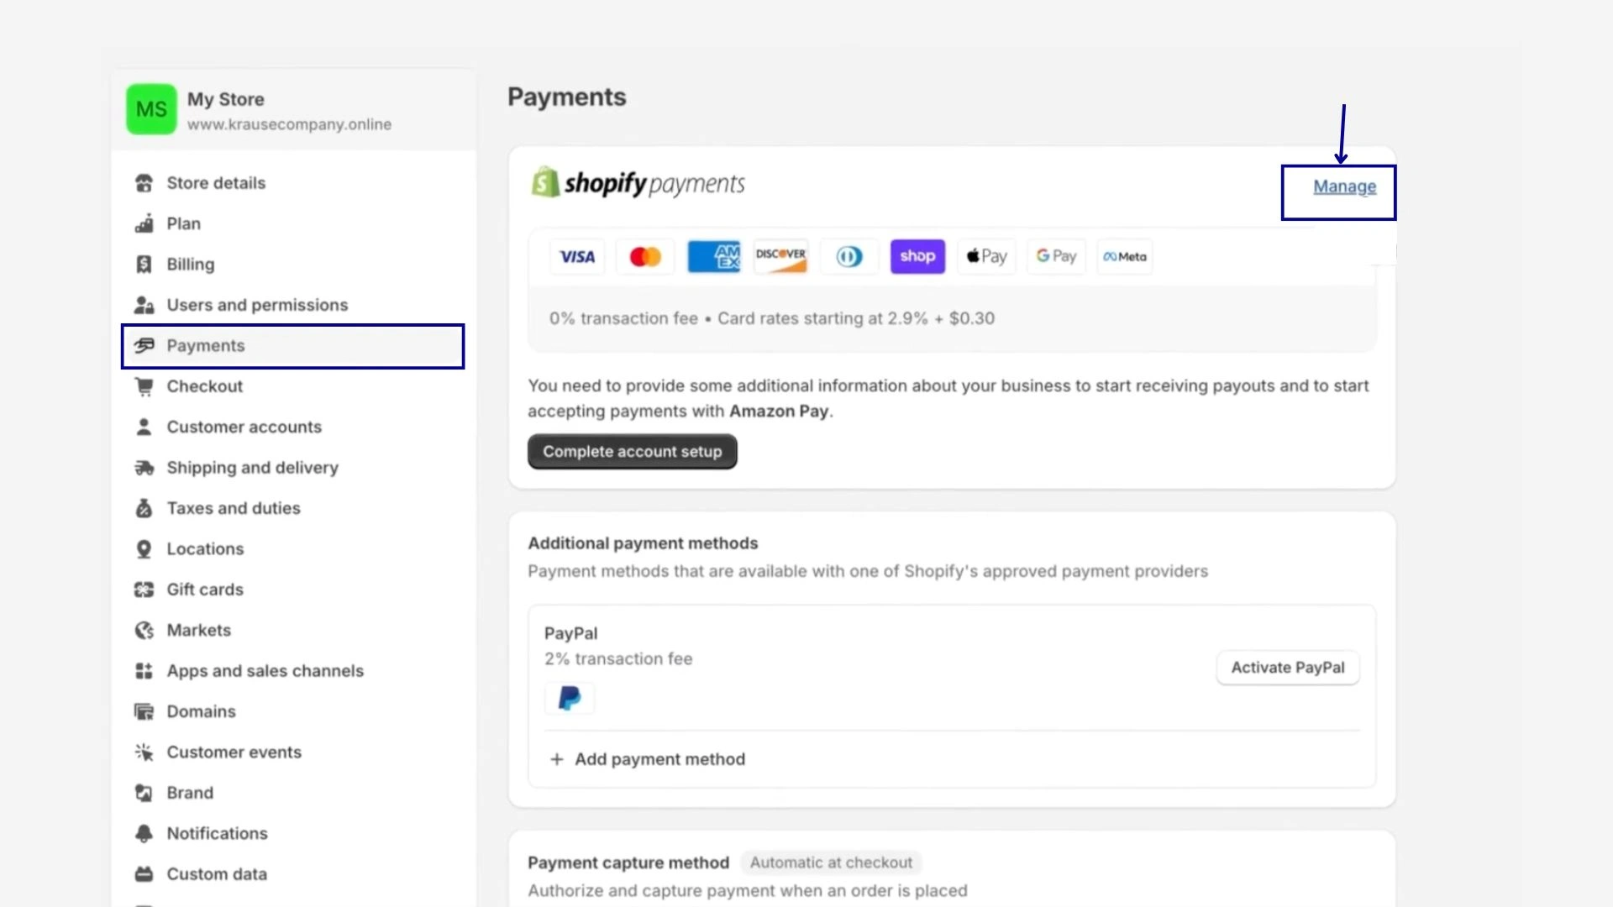Click the PayPal 2% transaction fee text
Viewport: 1613px width, 907px height.
(618, 659)
